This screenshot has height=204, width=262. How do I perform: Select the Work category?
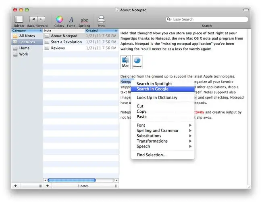coord(27,54)
